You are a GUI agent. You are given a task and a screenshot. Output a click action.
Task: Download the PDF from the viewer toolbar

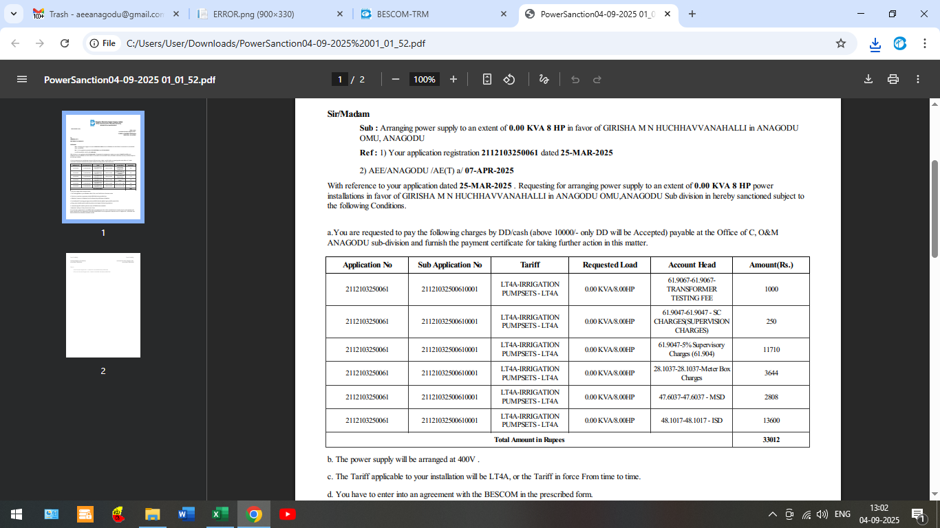pyautogui.click(x=868, y=79)
